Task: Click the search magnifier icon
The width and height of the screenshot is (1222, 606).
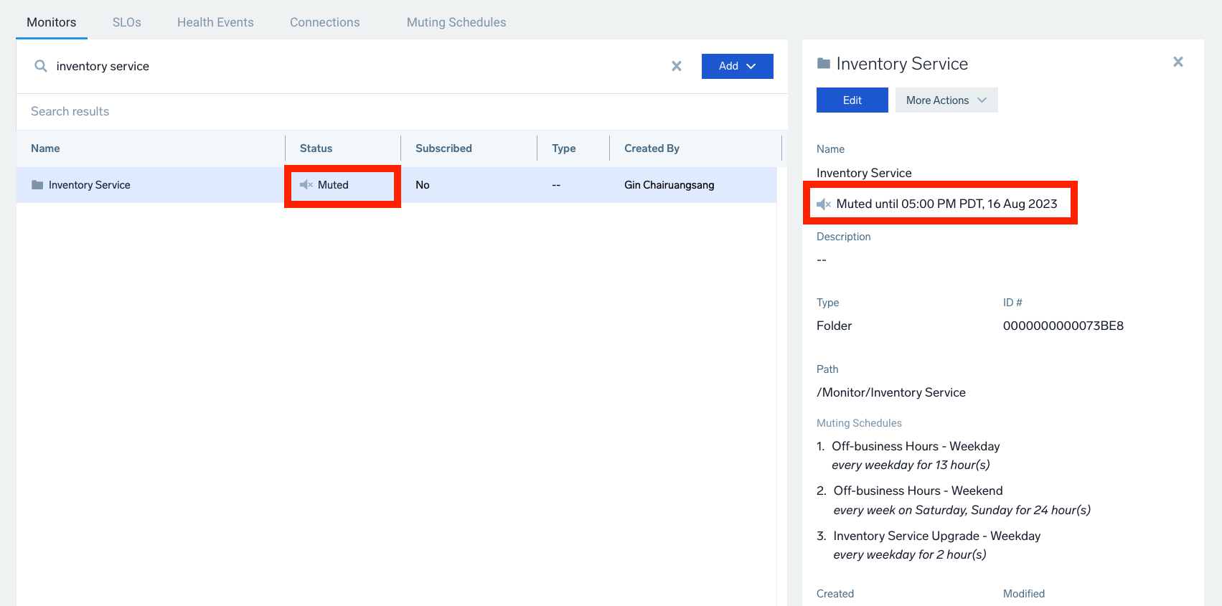Action: click(41, 66)
